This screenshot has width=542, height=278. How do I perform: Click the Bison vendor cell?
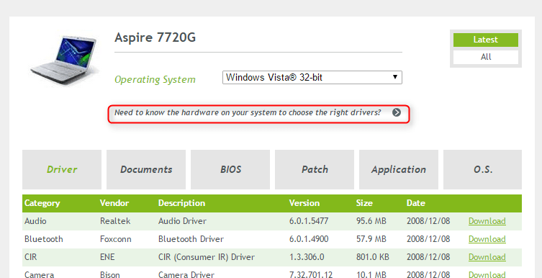click(x=110, y=275)
